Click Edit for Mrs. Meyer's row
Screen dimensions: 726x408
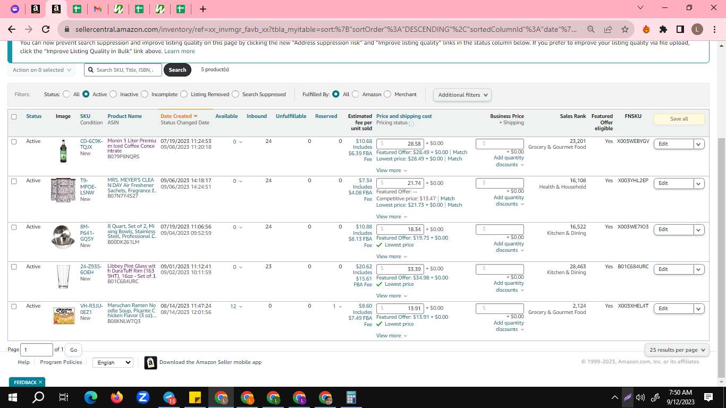coord(673,183)
